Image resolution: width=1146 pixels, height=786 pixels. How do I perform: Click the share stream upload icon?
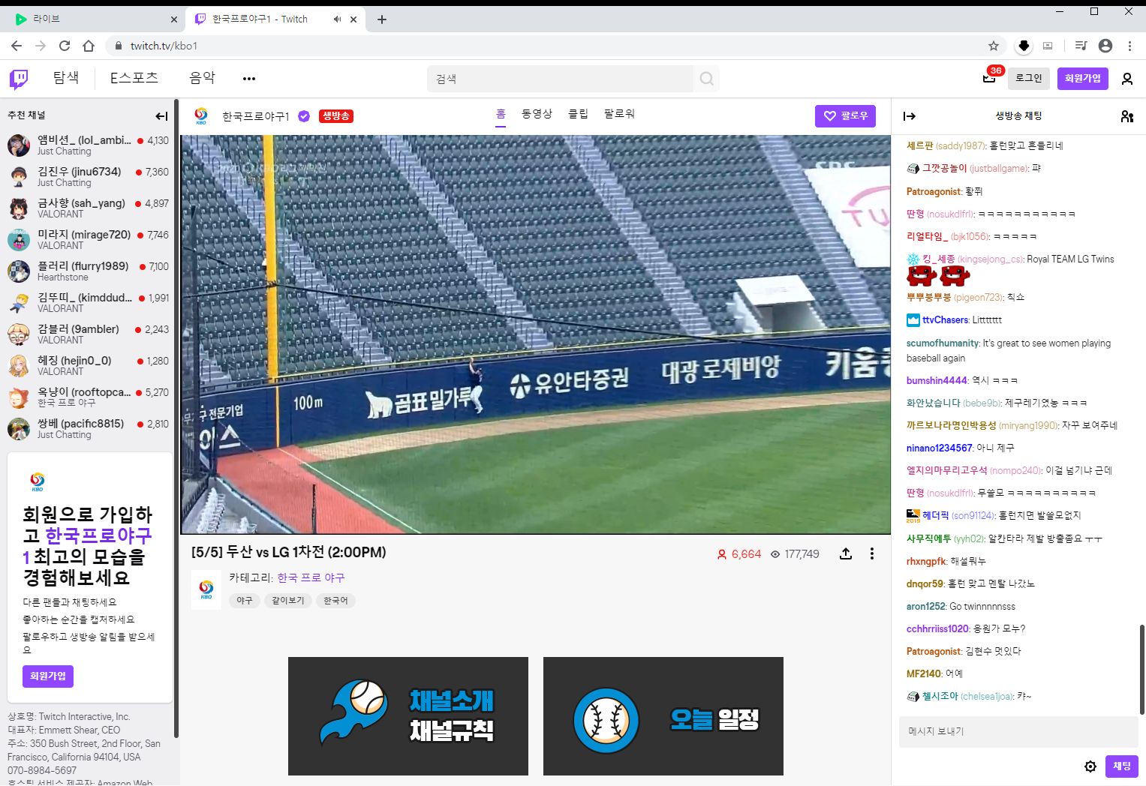pos(846,553)
